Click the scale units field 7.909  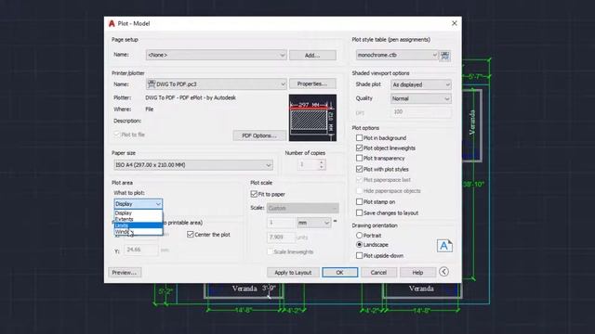click(x=281, y=238)
